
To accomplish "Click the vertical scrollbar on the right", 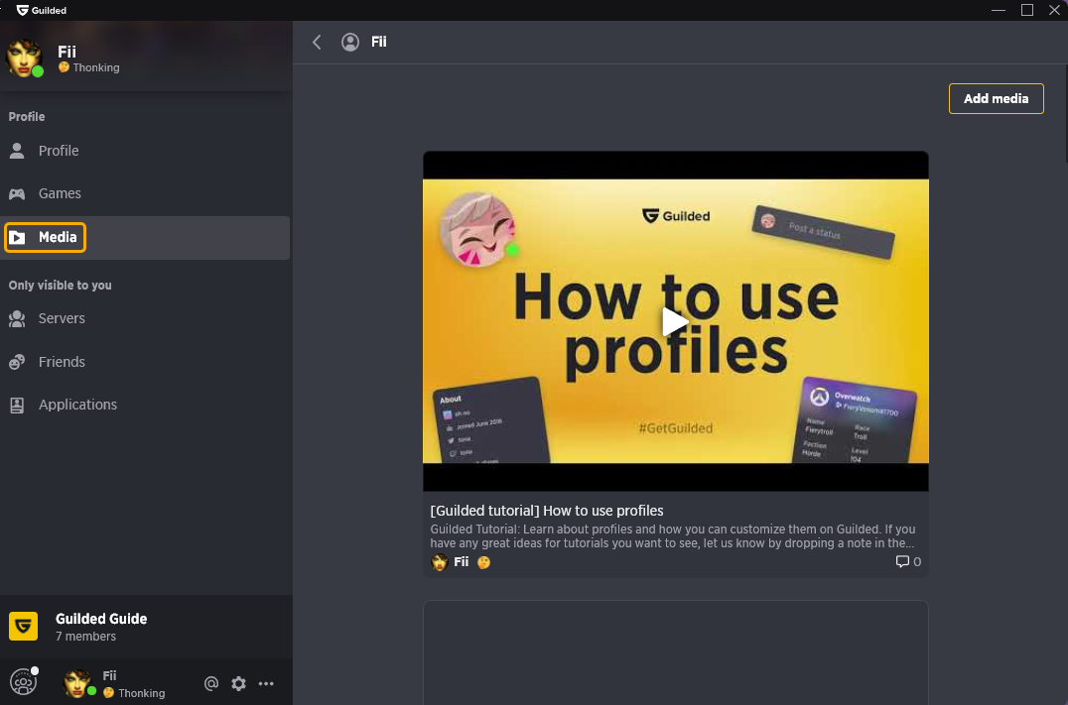I will tap(1065, 114).
